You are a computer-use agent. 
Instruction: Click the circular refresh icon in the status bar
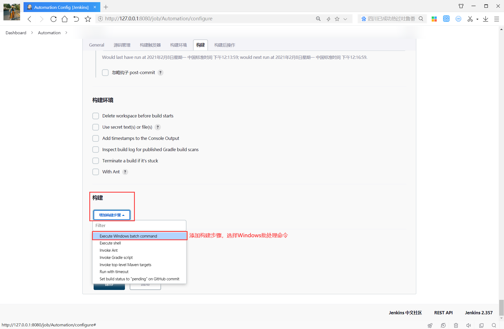coord(443,325)
